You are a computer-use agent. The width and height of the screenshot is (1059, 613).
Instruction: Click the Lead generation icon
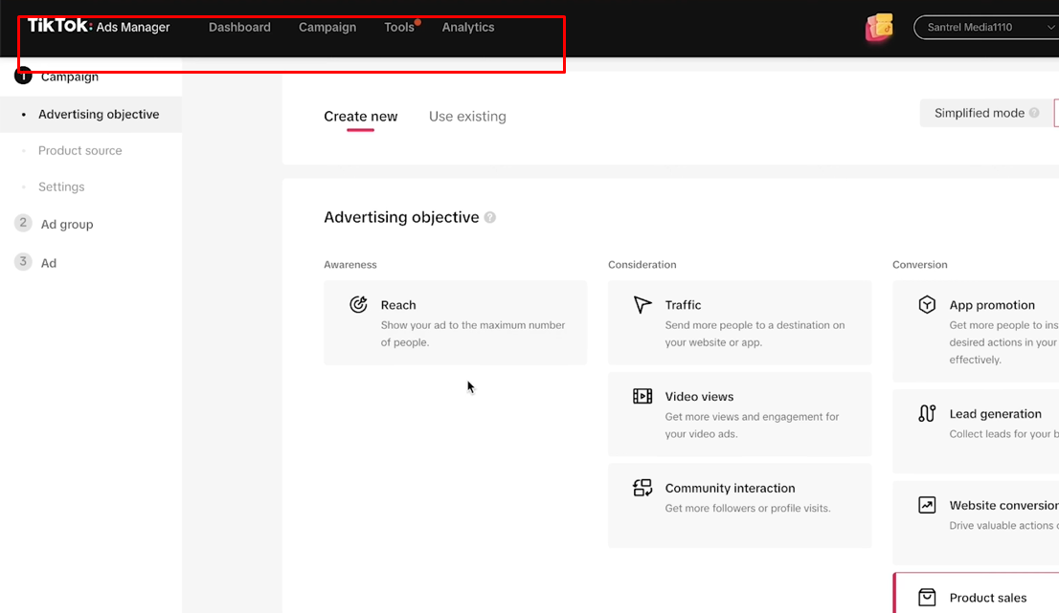tap(927, 413)
